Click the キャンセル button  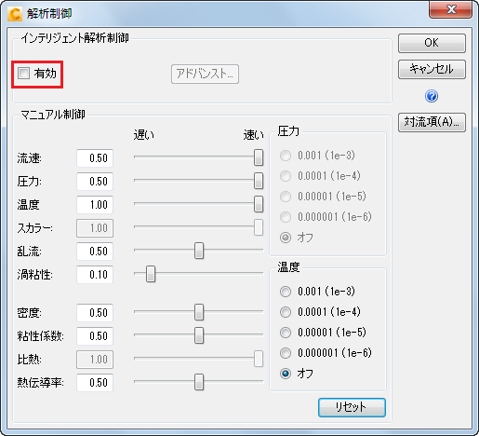(432, 69)
